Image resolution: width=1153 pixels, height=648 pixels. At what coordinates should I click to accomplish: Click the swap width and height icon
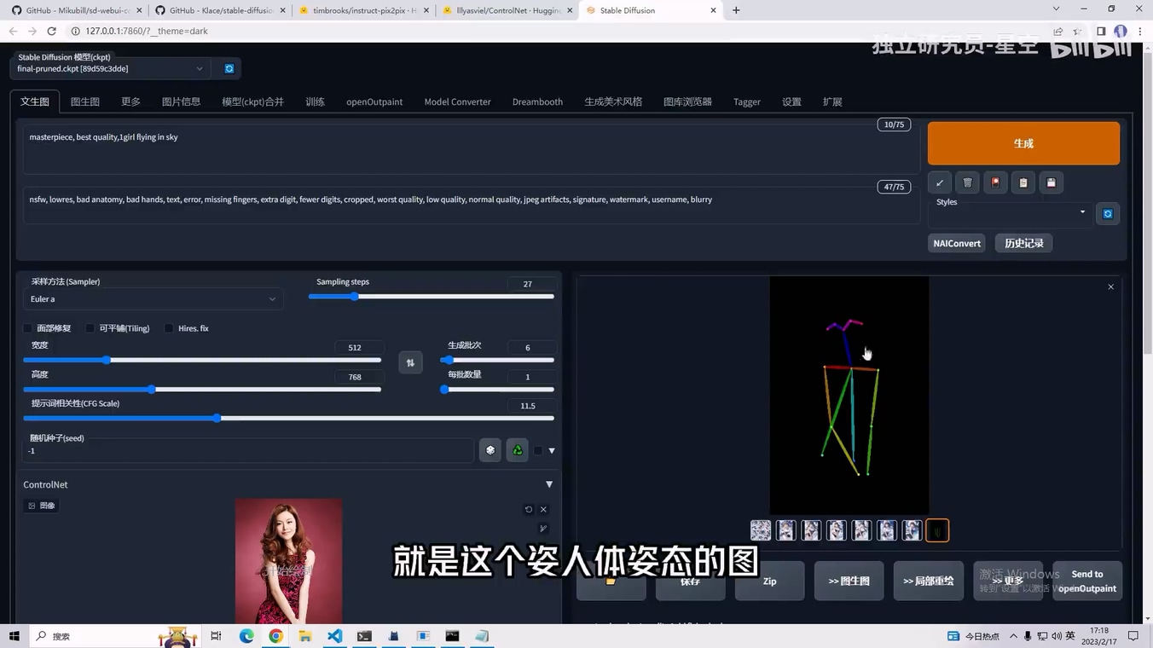410,362
